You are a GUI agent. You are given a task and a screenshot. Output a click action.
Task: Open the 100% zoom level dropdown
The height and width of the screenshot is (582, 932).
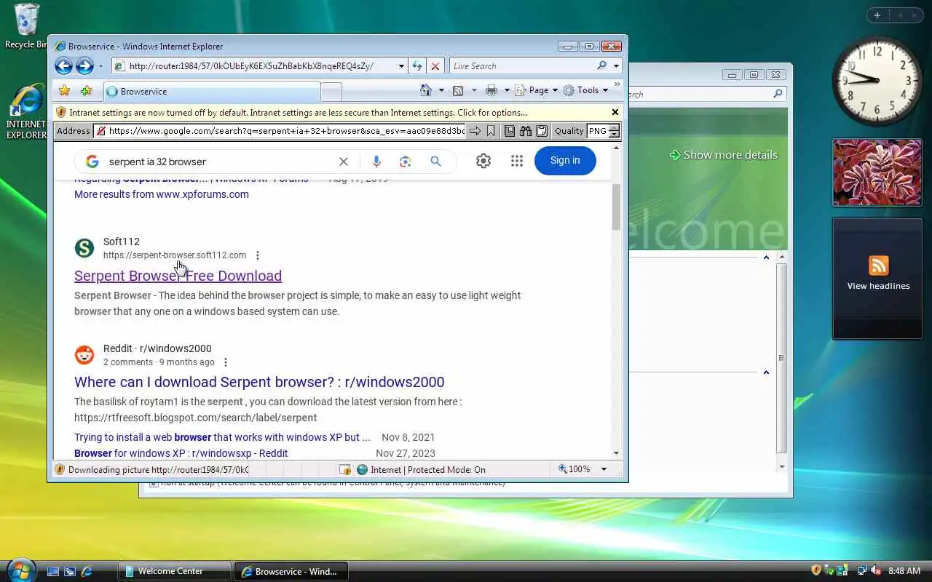pos(604,469)
